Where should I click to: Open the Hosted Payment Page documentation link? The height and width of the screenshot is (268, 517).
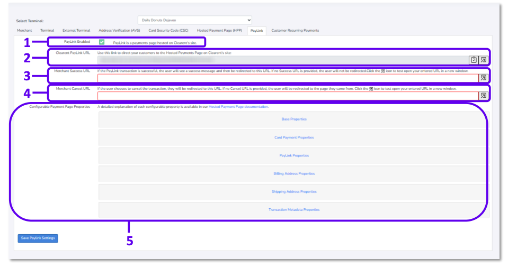point(238,107)
